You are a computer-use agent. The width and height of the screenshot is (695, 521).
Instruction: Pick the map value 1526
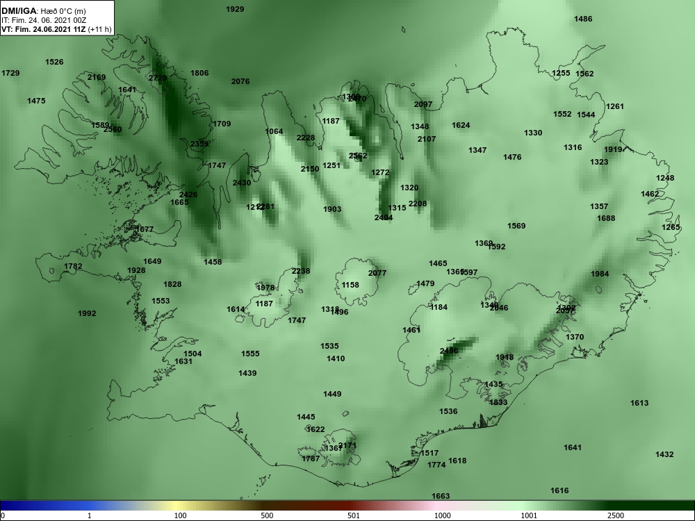click(x=54, y=62)
